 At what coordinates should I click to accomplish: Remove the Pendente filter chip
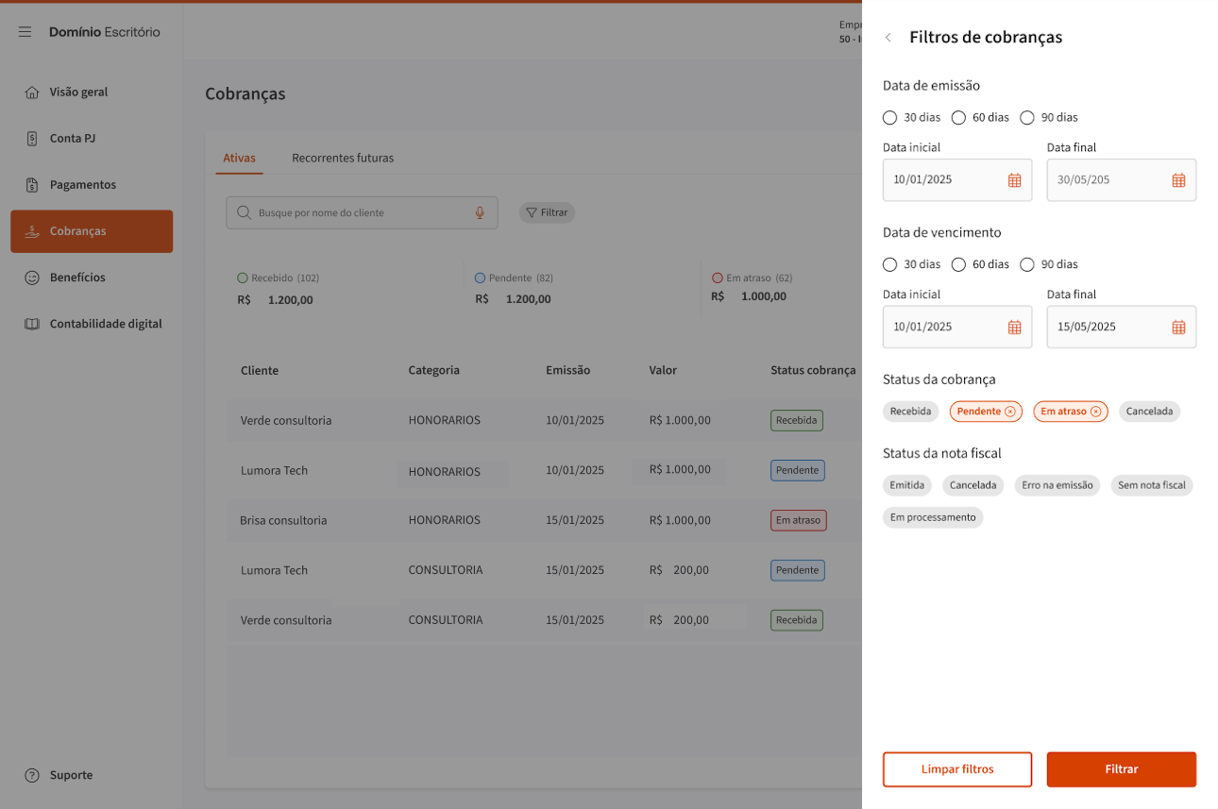pyautogui.click(x=1010, y=412)
